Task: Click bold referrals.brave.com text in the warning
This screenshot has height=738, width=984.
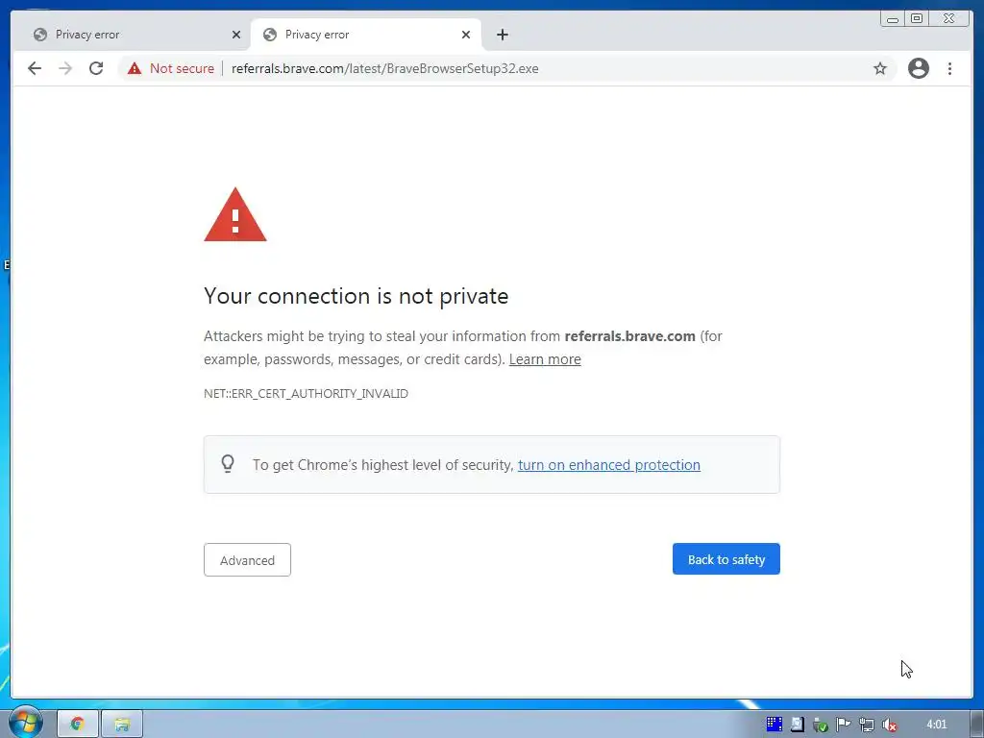Action: click(x=629, y=336)
